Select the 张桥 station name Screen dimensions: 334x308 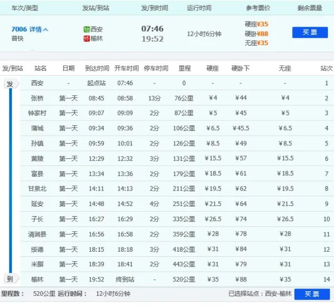[37, 98]
